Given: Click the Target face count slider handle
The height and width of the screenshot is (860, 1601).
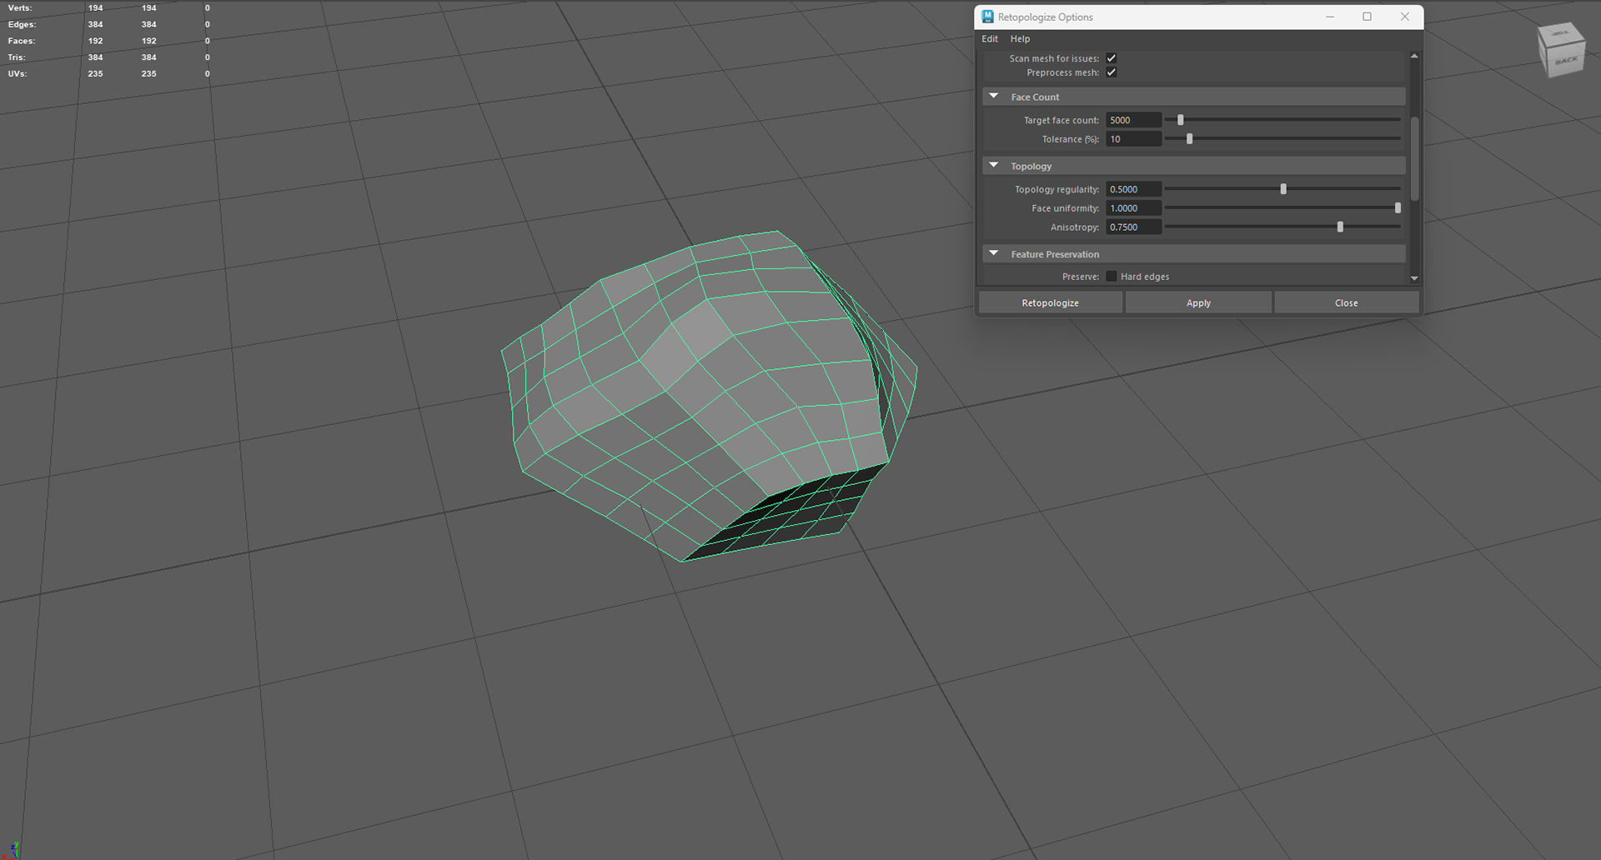Looking at the screenshot, I should [x=1180, y=120].
